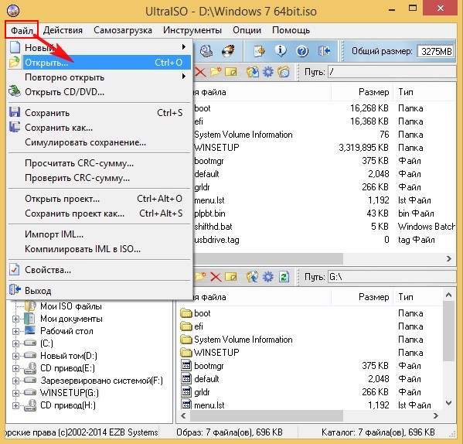Open the Действия menu
This screenshot has height=444, width=463.
[x=63, y=30]
